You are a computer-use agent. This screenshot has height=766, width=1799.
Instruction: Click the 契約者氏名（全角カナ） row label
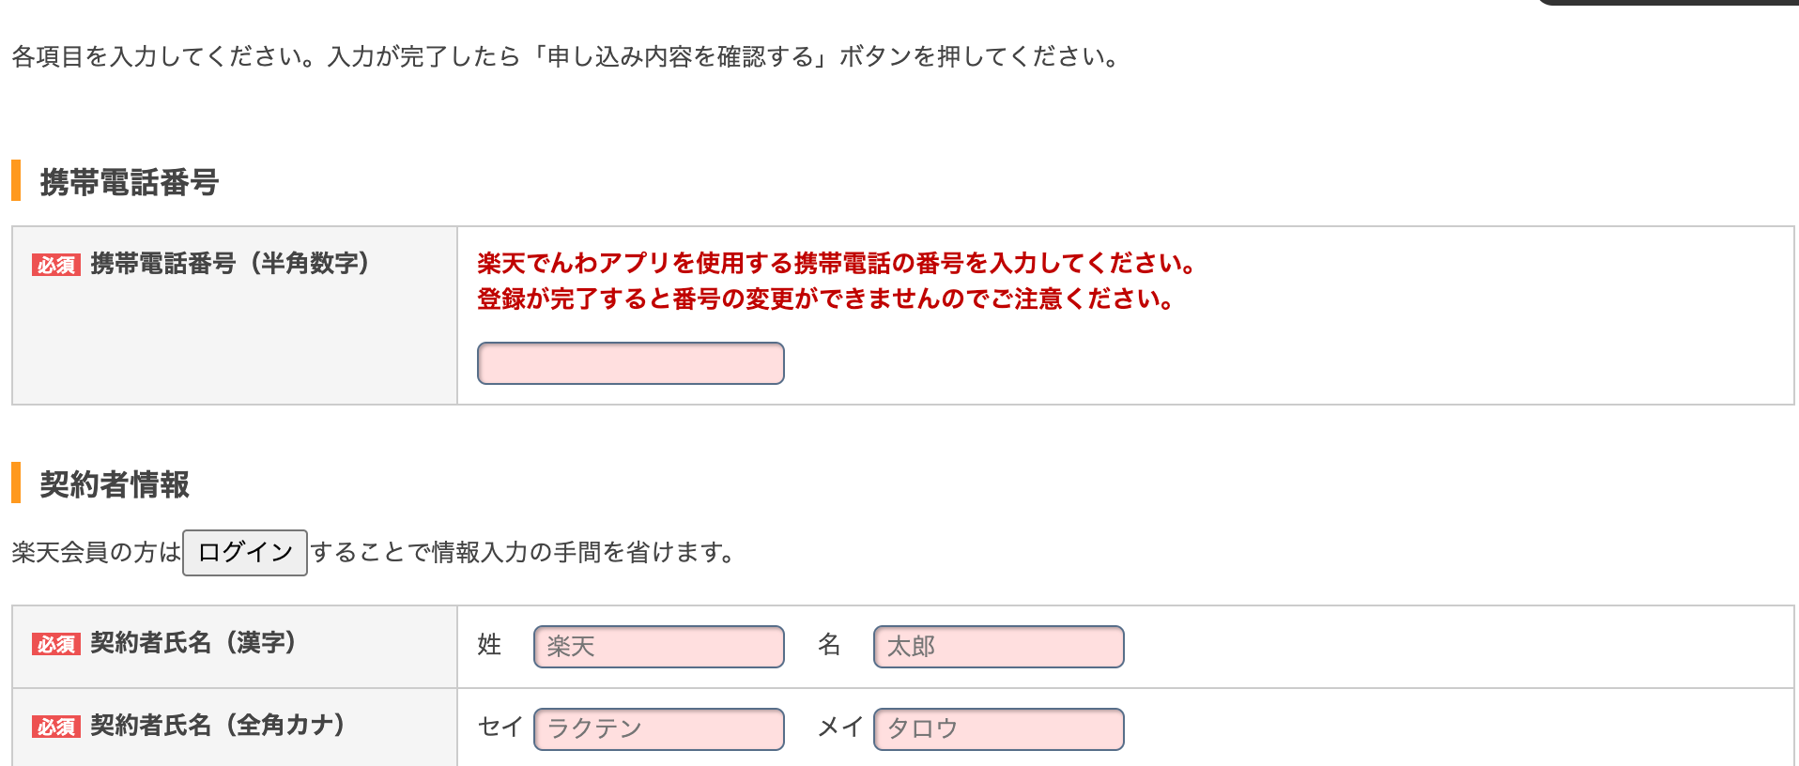pyautogui.click(x=218, y=726)
